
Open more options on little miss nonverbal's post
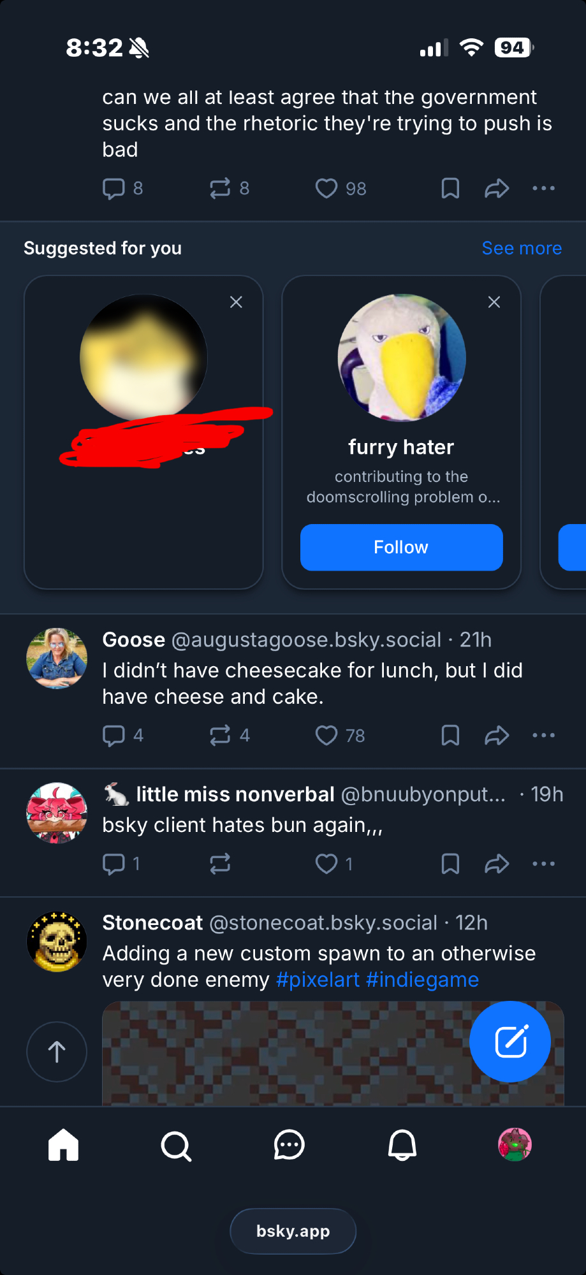click(x=543, y=864)
